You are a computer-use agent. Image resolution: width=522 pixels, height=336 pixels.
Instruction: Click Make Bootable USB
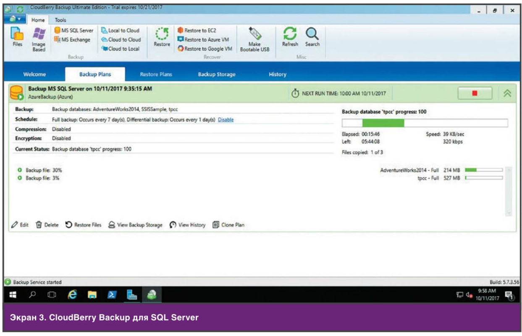point(254,39)
